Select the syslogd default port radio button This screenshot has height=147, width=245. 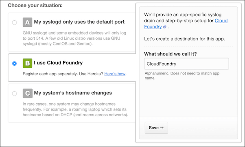pos(14,23)
